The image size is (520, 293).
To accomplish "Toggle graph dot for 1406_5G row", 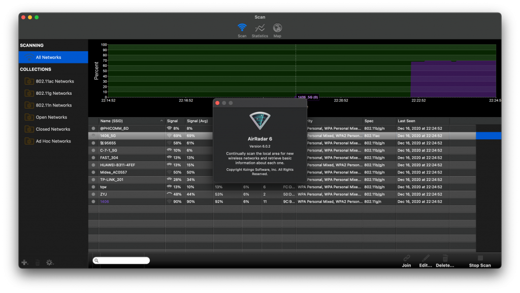I will coord(93,136).
